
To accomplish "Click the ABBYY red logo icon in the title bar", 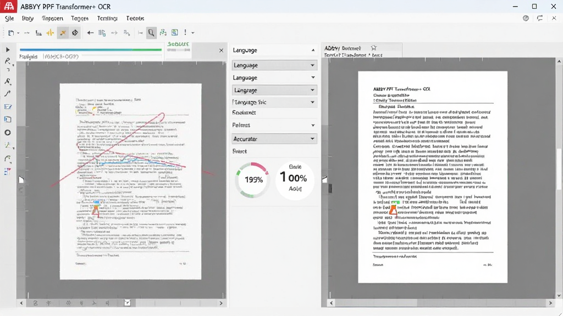I will pos(9,7).
